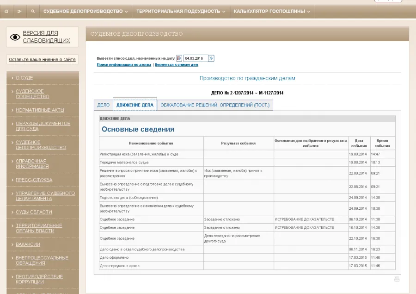Click the time value 18:38
This screenshot has height=294, width=416.
(375, 208)
